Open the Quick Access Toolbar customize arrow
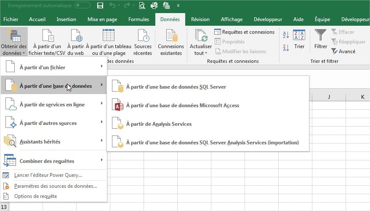Image resolution: width=370 pixels, height=211 pixels. tap(178, 5)
